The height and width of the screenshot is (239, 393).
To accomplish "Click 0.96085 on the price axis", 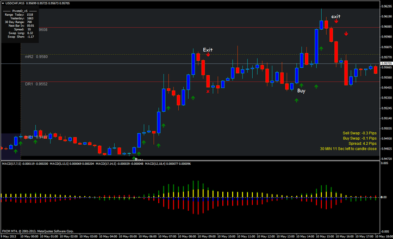I will click(x=386, y=27).
